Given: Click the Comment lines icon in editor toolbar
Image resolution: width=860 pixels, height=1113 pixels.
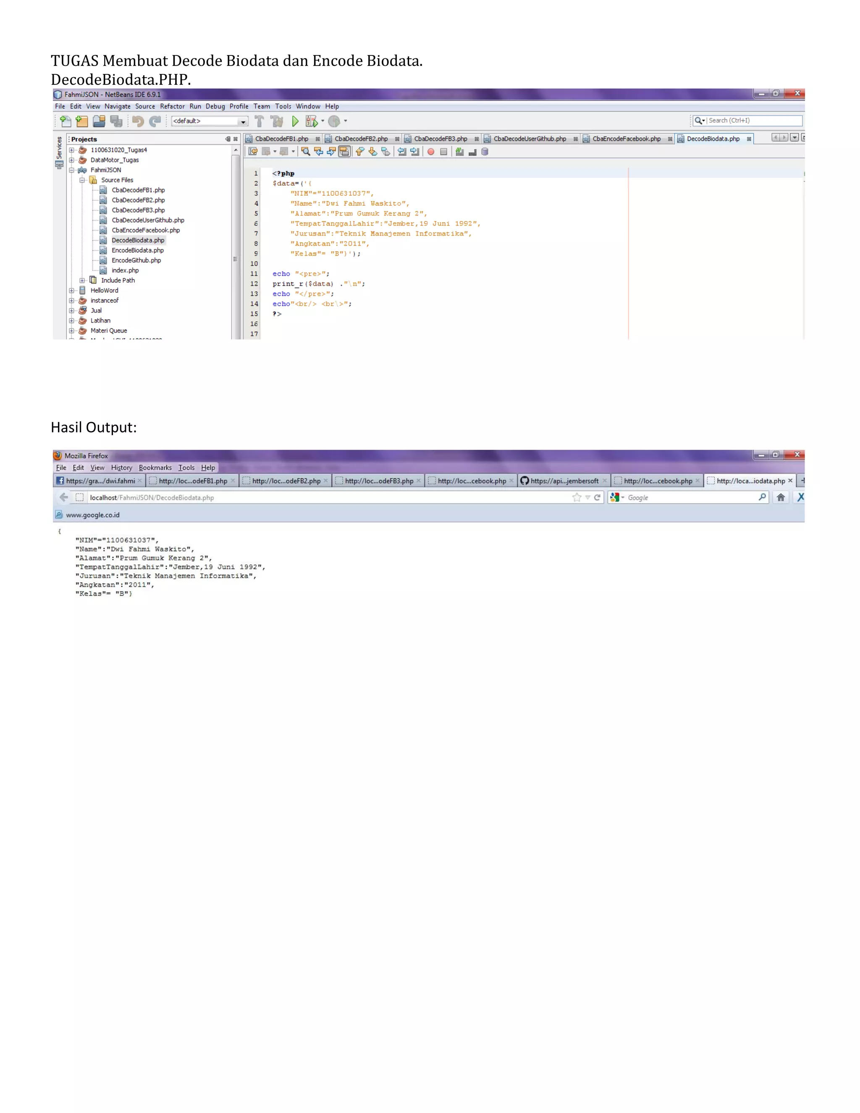Looking at the screenshot, I should pos(459,151).
